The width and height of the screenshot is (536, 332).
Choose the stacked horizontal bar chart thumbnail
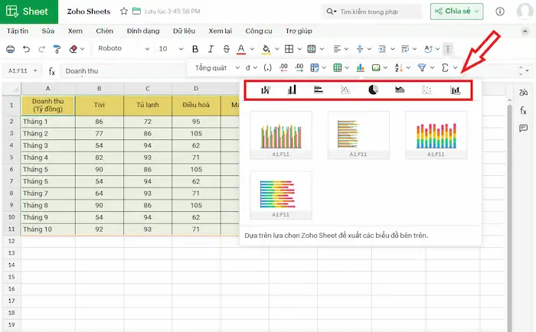pyautogui.click(x=281, y=195)
